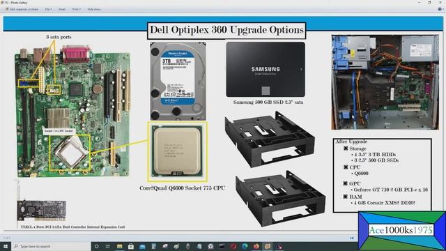Open Cortana circle icon on taskbar
The image size is (446, 251).
(97, 246)
